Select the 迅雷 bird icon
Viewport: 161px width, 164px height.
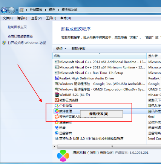[x=57, y=128]
